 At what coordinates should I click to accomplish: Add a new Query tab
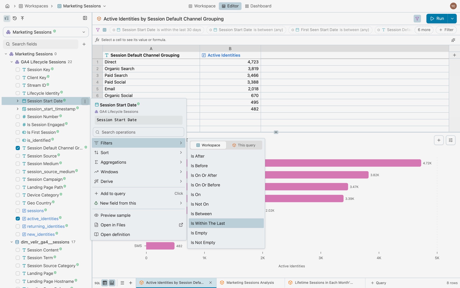(378, 283)
